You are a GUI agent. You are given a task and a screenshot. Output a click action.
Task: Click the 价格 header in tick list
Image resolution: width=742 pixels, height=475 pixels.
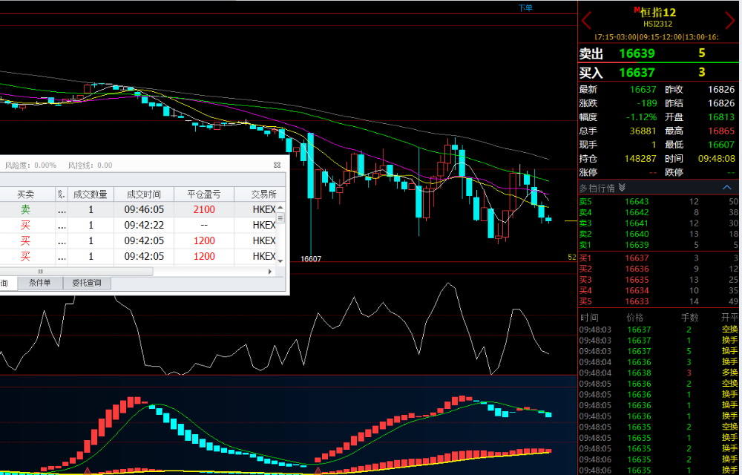[x=635, y=318]
